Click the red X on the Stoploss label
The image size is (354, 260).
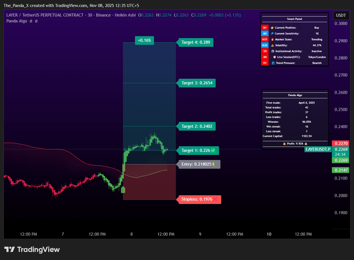(215, 199)
